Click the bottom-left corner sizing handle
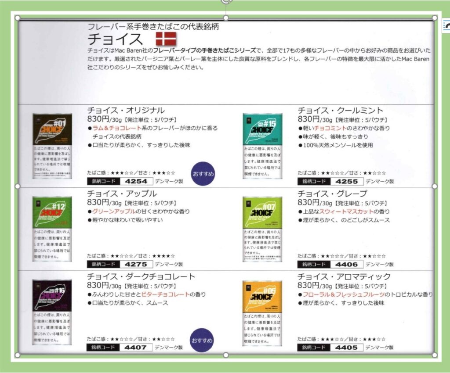This screenshot has height=373, width=450. [18, 355]
